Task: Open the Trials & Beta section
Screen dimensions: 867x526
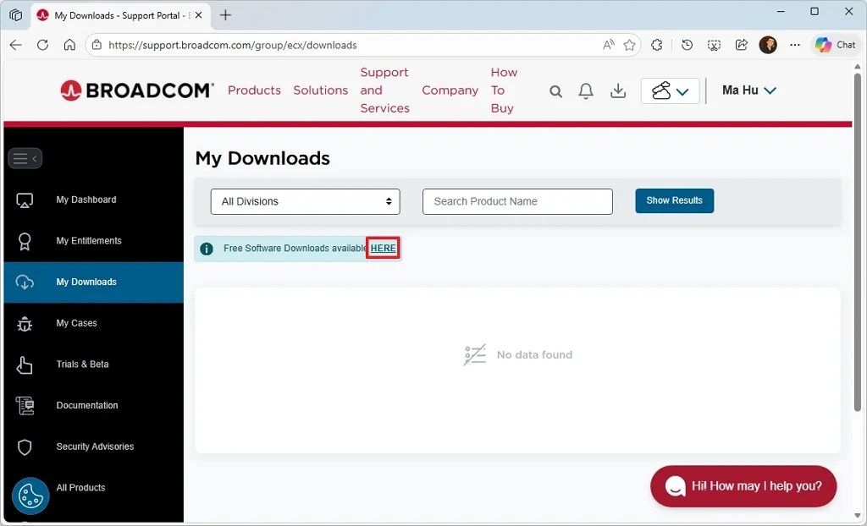Action: (x=82, y=364)
